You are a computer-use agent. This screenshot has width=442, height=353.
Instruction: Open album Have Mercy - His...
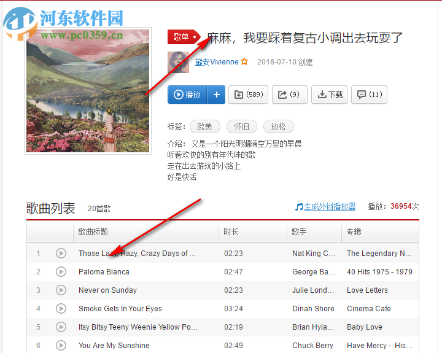tap(379, 346)
